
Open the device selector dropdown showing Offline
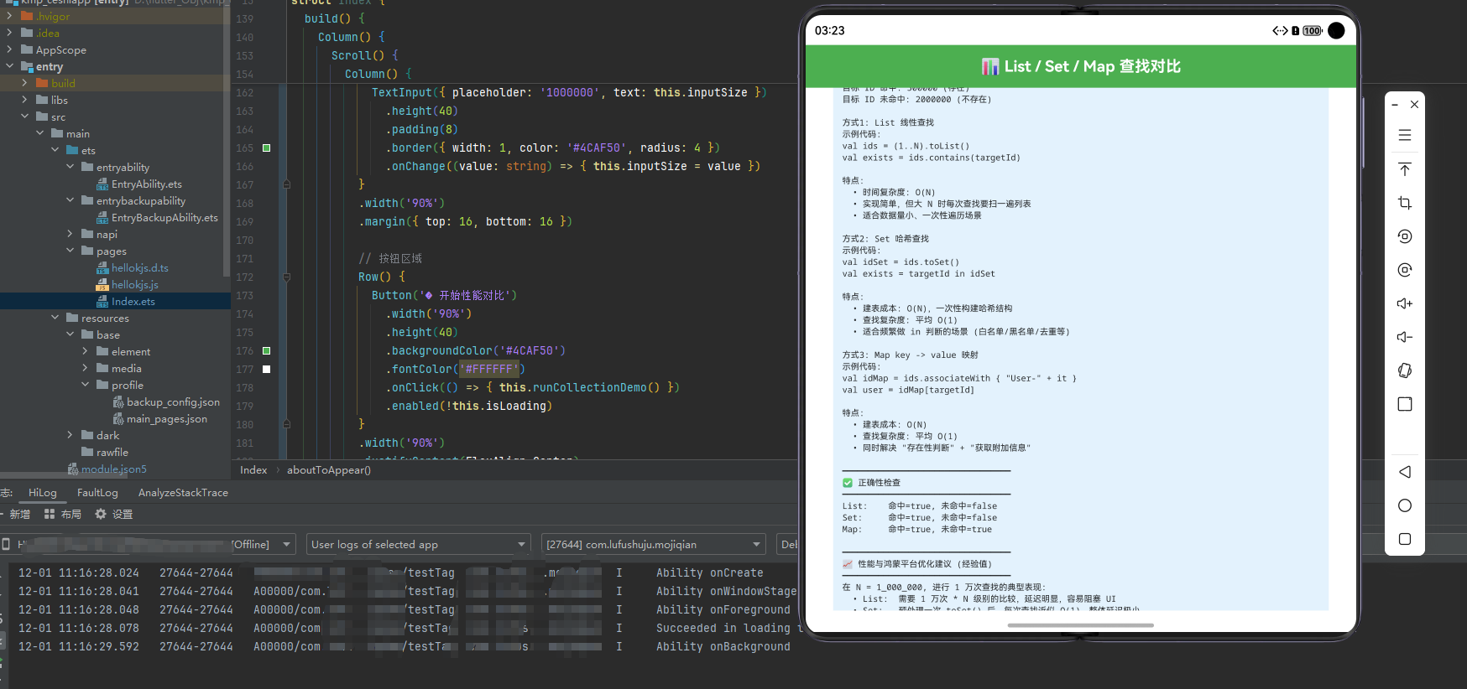[x=148, y=544]
